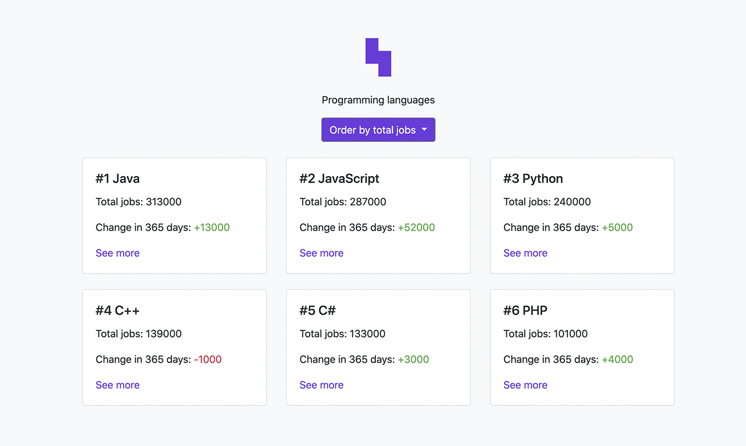746x446 pixels.
Task: Click the #3 Python card heading
Action: pyautogui.click(x=533, y=178)
